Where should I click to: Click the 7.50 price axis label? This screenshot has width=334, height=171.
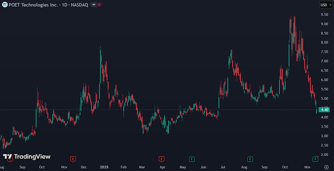(324, 52)
